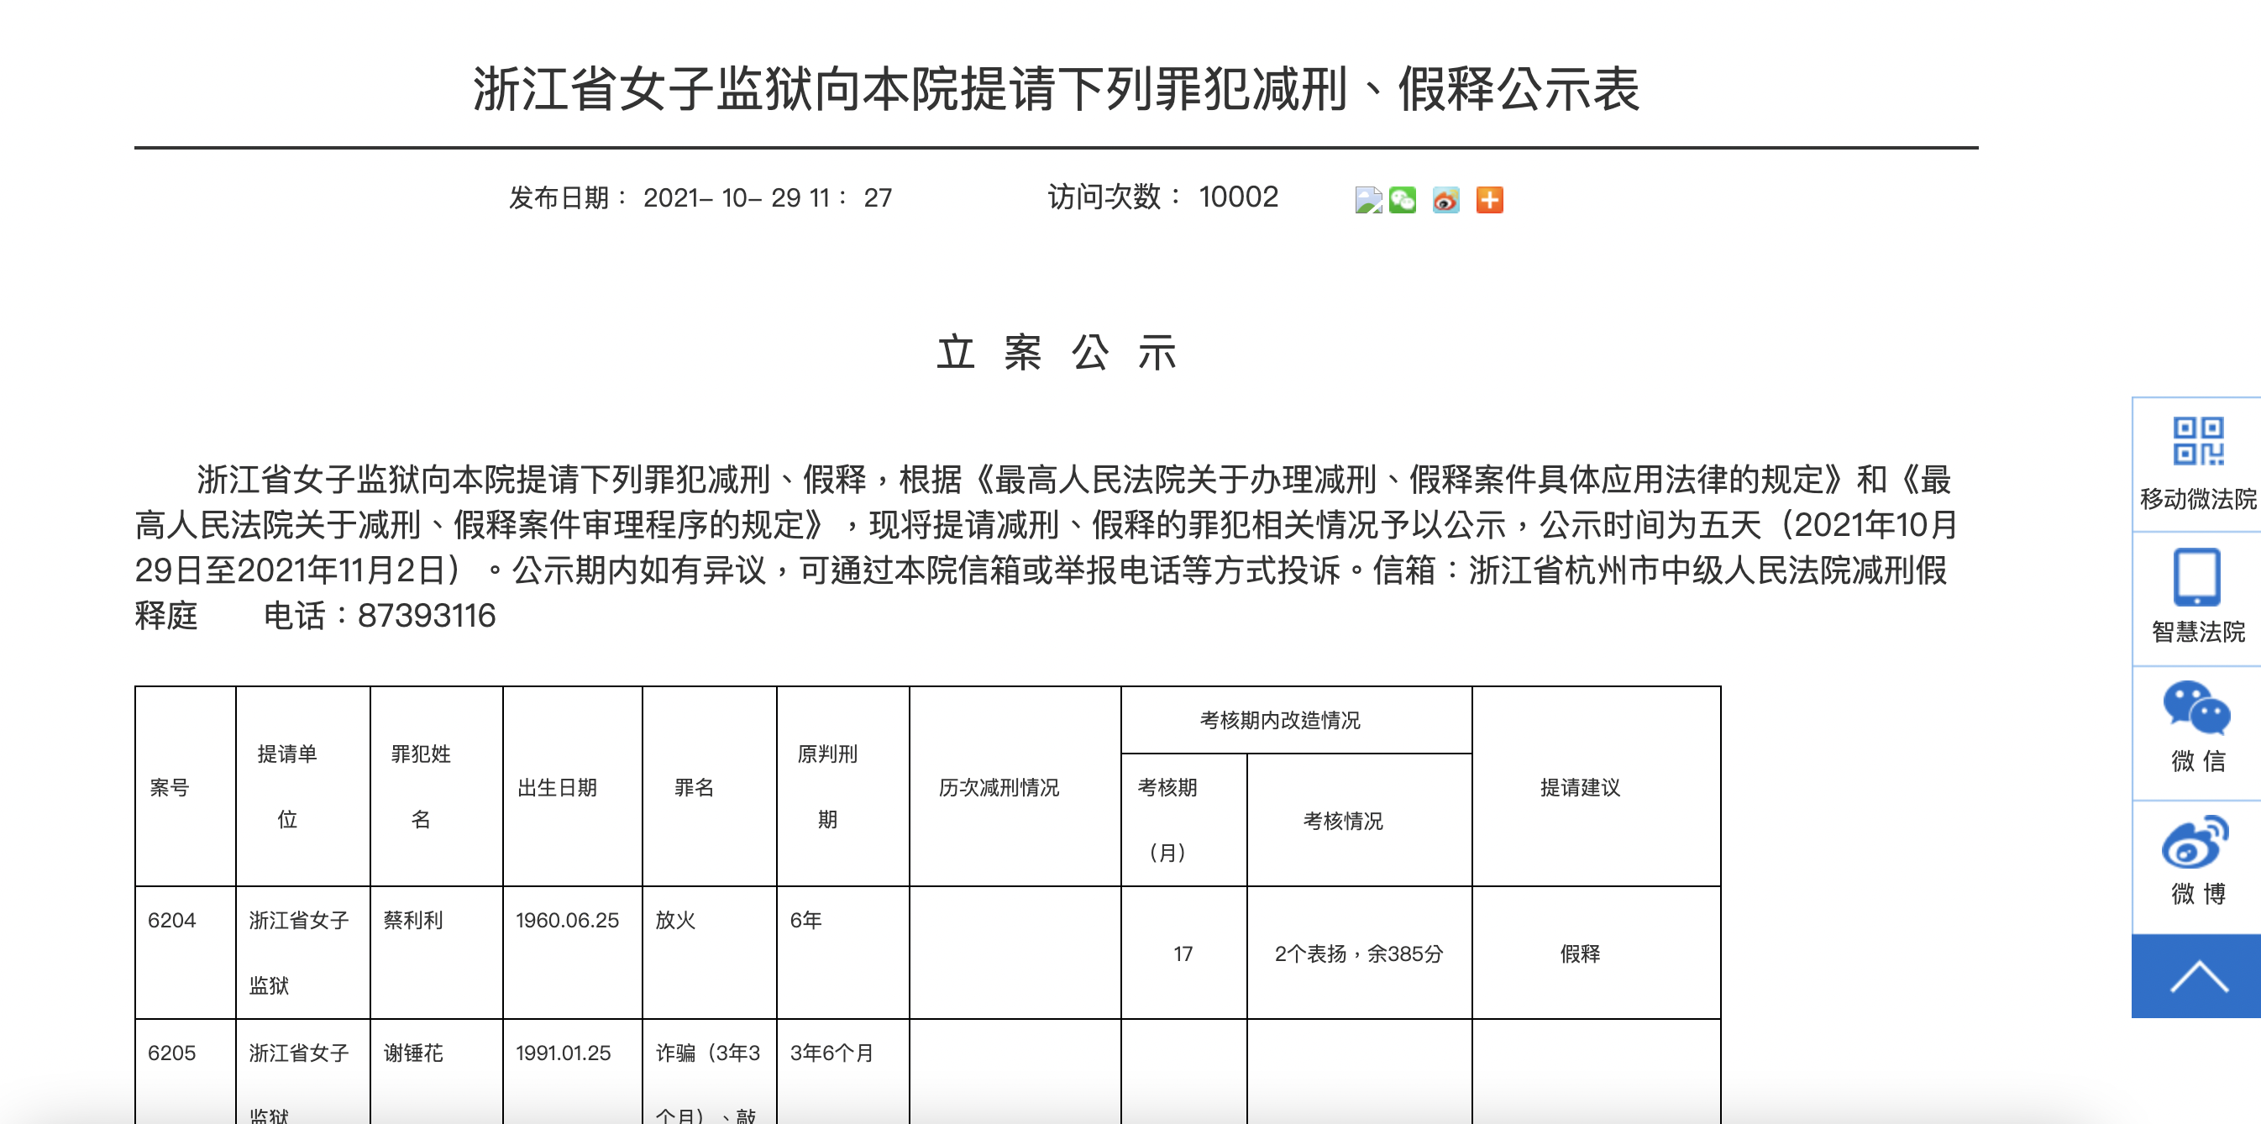Click cell 2个表扬，余385分
Viewport: 2261px width, 1124px height.
click(x=1359, y=953)
